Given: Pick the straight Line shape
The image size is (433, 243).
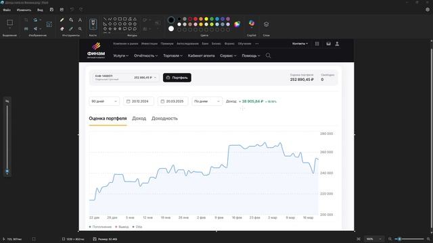Looking at the screenshot, I should pyautogui.click(x=105, y=19).
